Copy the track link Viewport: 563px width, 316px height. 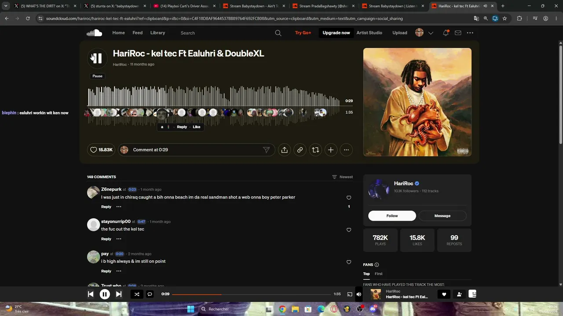[300, 150]
